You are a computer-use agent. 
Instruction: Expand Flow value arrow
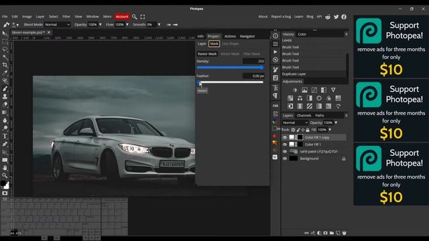[127, 25]
